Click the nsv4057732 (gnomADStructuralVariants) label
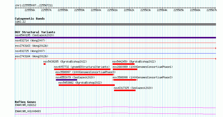 [82, 67]
